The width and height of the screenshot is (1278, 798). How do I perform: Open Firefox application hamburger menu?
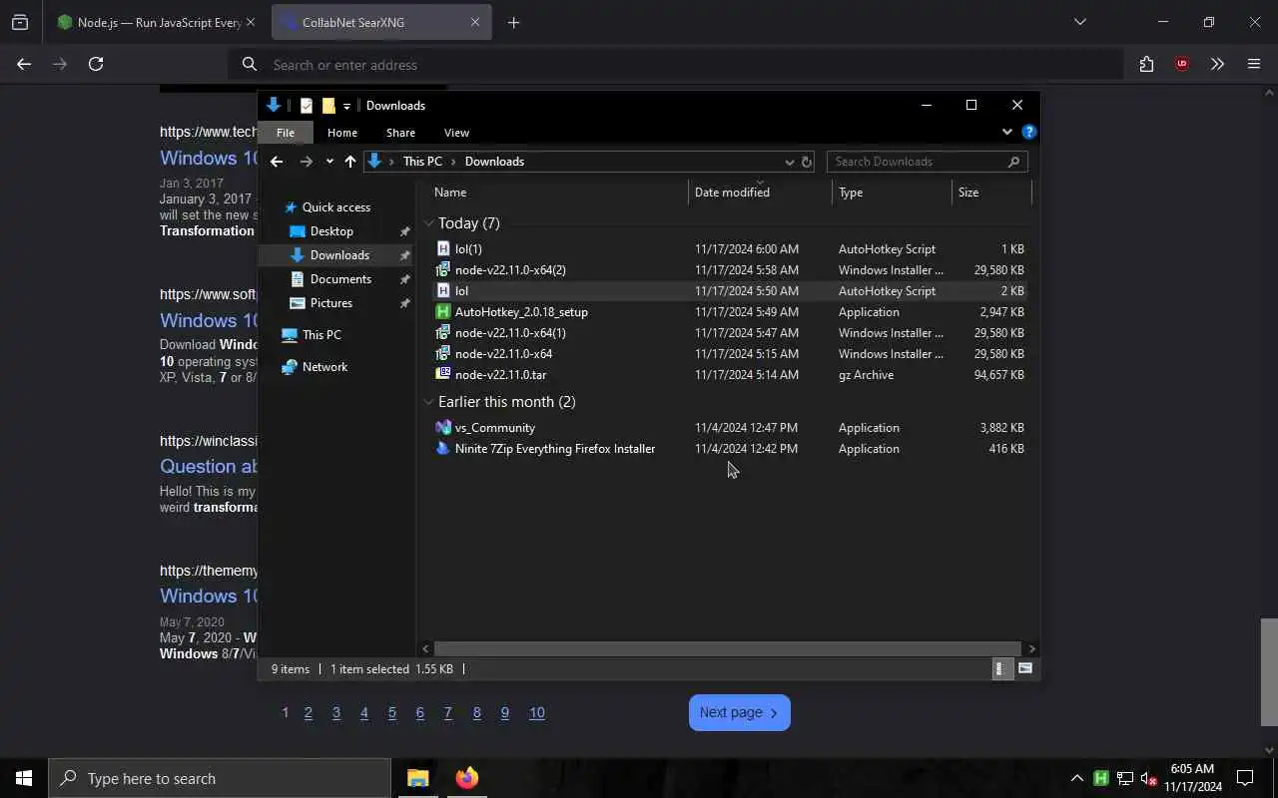[1254, 64]
